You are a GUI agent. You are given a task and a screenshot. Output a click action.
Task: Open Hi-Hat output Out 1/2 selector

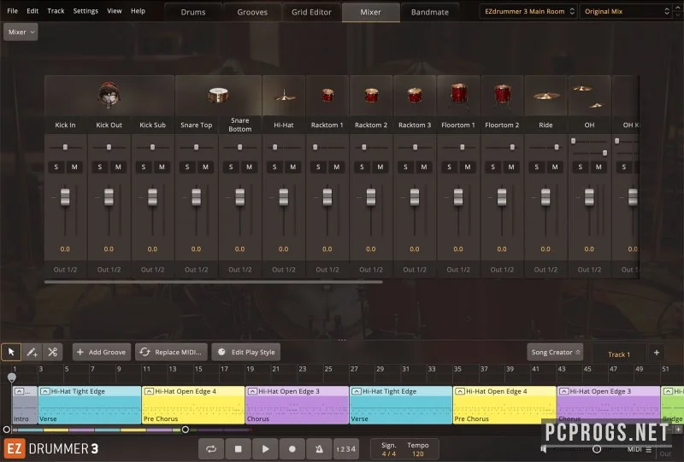284,270
